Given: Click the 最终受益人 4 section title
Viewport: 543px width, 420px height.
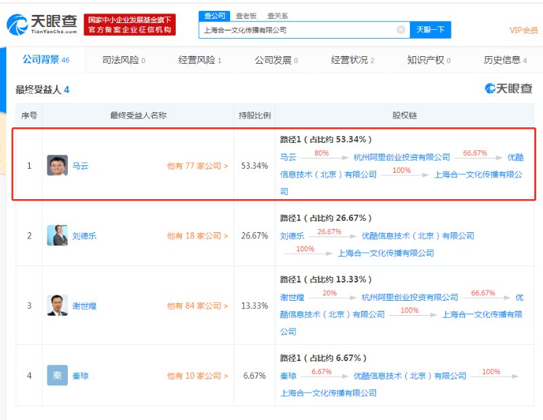Looking at the screenshot, I should point(42,89).
